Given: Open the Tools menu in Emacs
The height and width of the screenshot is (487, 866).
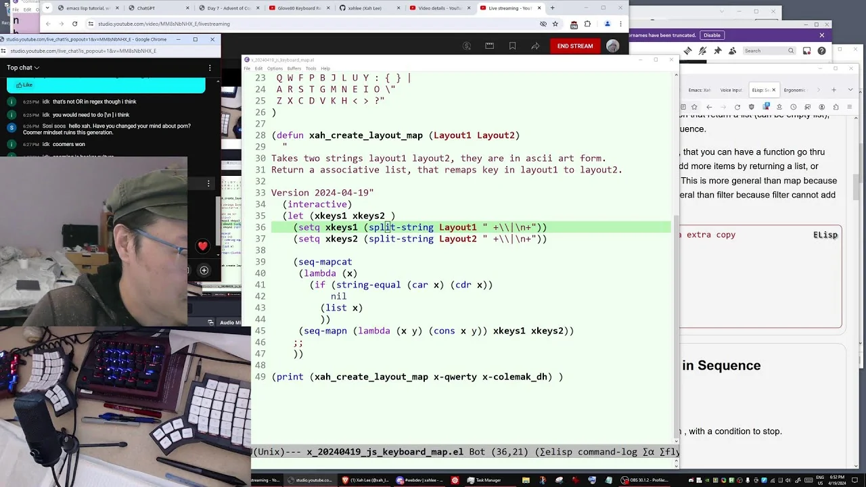Looking at the screenshot, I should click(x=311, y=68).
